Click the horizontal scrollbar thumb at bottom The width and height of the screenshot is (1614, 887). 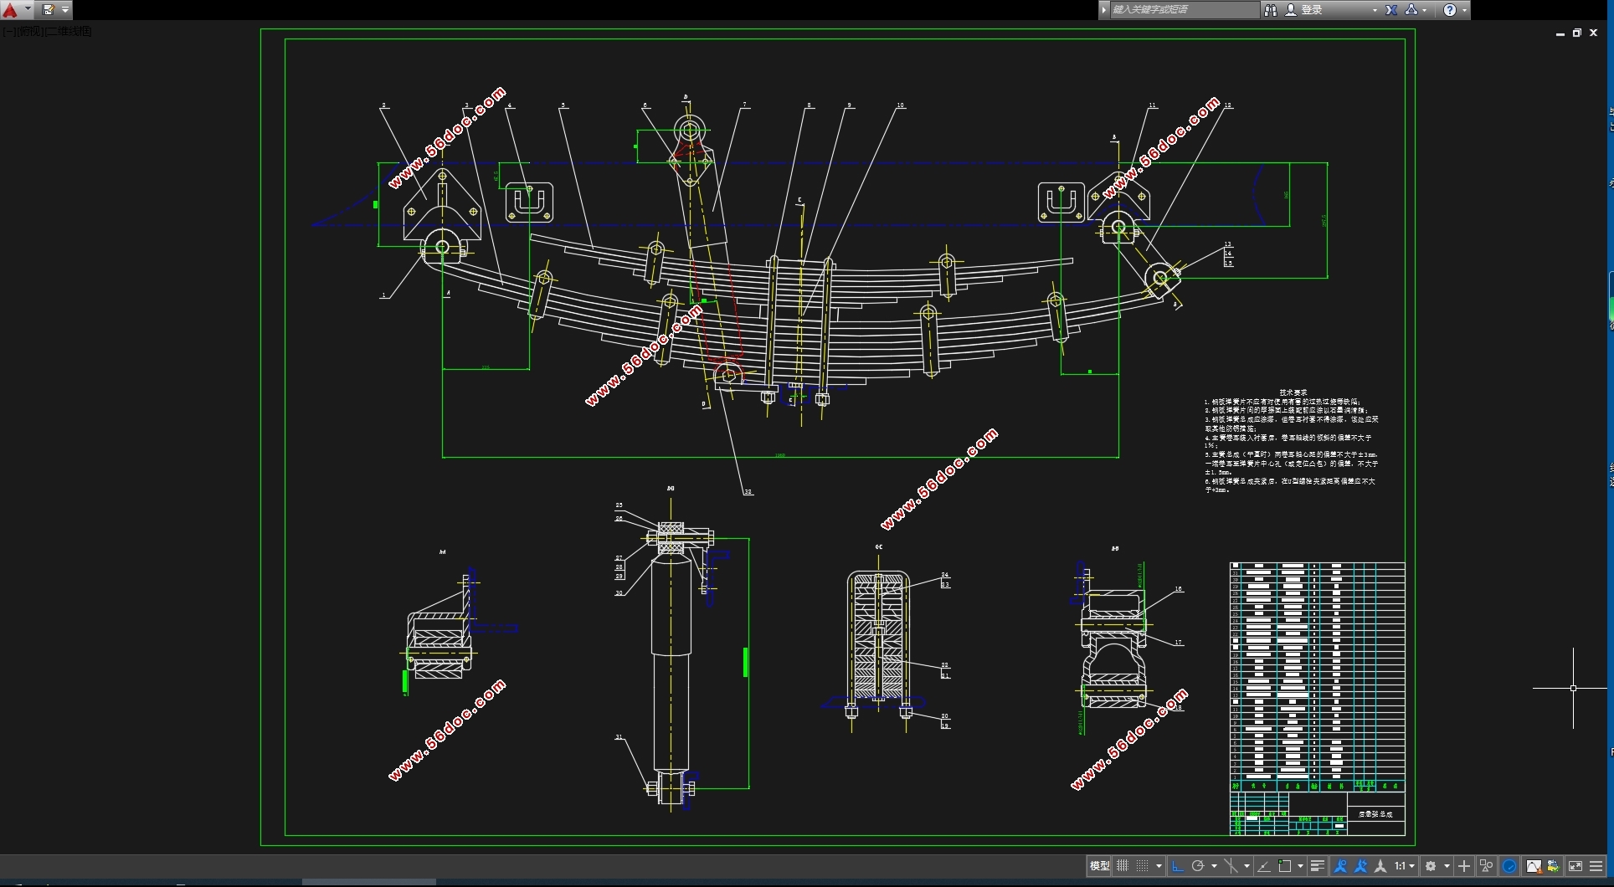(368, 882)
